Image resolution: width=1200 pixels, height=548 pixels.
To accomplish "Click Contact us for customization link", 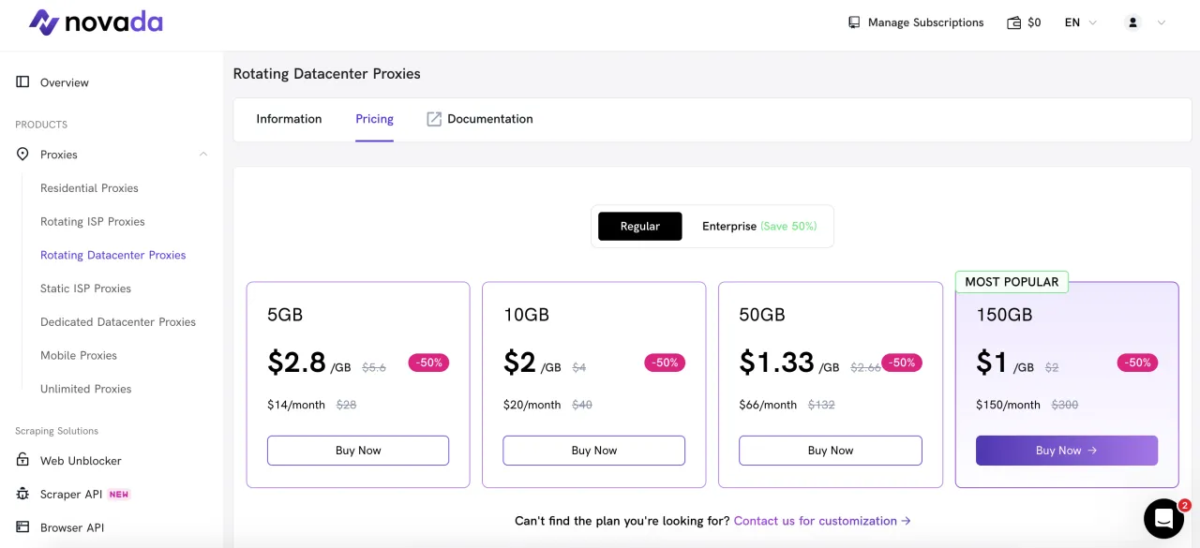I will tap(822, 521).
